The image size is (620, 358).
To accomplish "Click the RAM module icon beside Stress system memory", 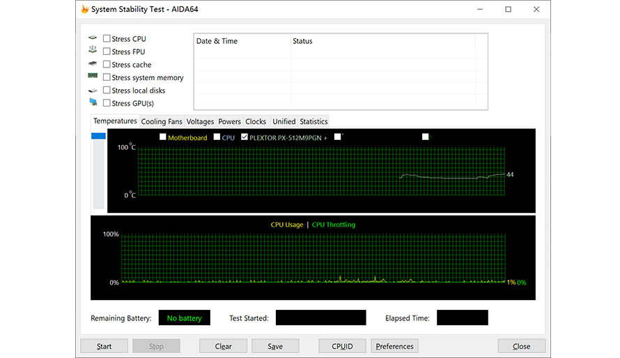I will click(93, 77).
